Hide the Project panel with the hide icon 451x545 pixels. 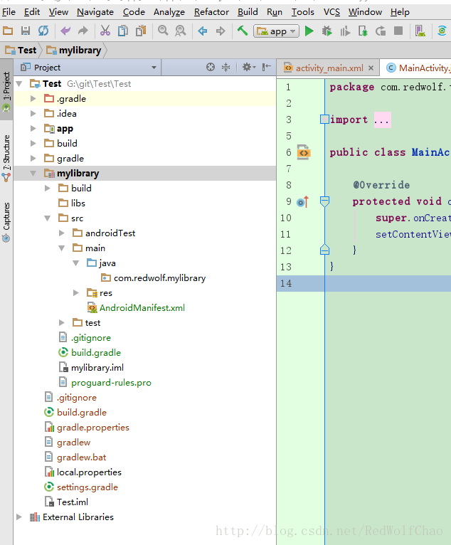[267, 67]
